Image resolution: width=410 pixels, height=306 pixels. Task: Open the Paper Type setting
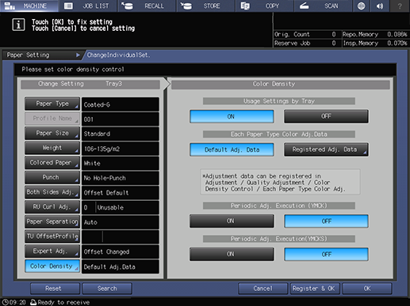(52, 104)
